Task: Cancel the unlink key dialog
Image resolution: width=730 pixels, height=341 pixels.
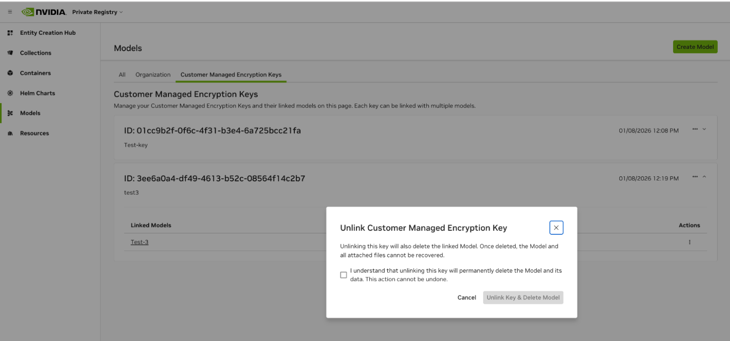Action: tap(466, 298)
